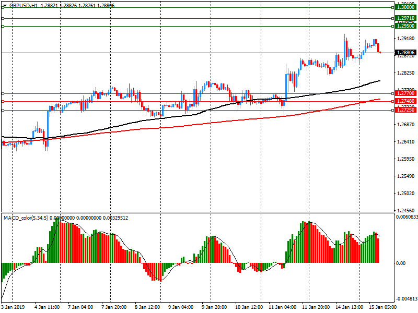
Task: Click the 1.25020 price scale value
Action: click(405, 193)
